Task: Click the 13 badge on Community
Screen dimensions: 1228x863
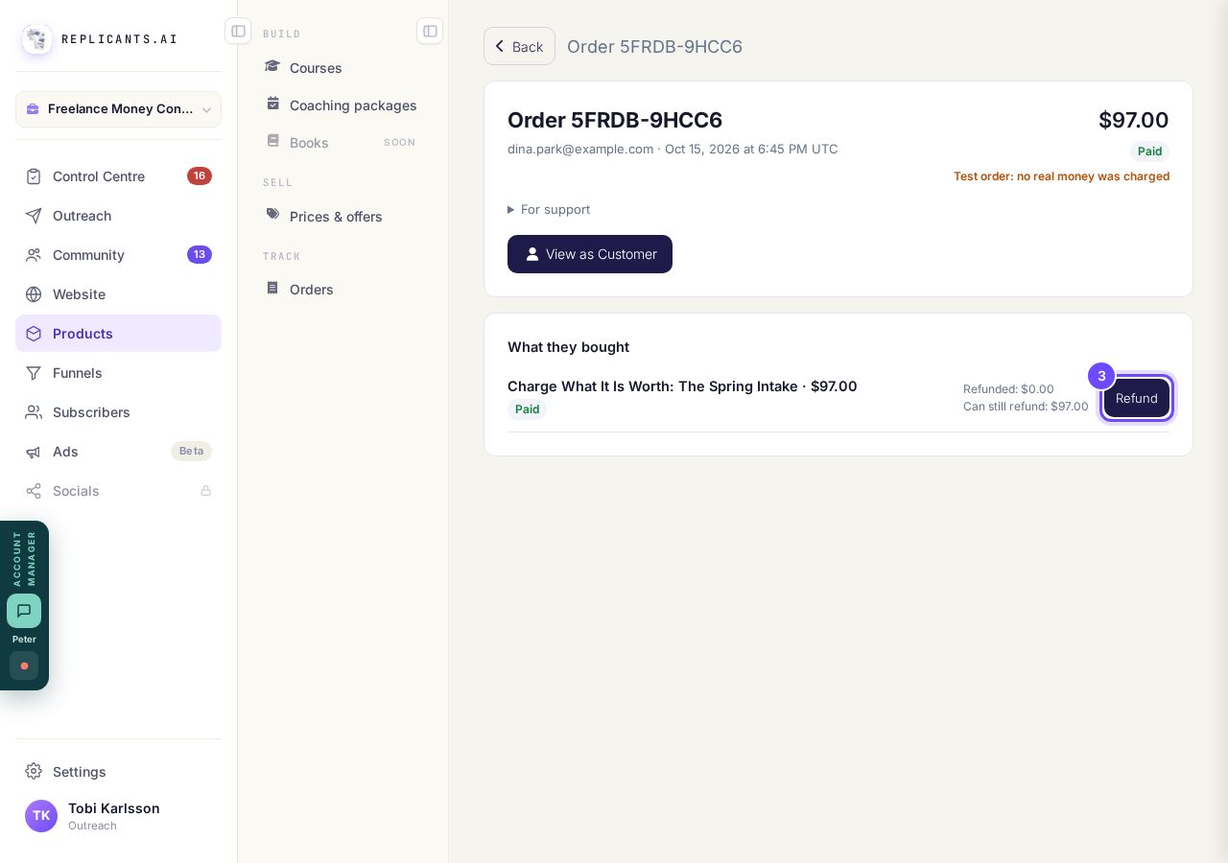Action: pyautogui.click(x=200, y=255)
